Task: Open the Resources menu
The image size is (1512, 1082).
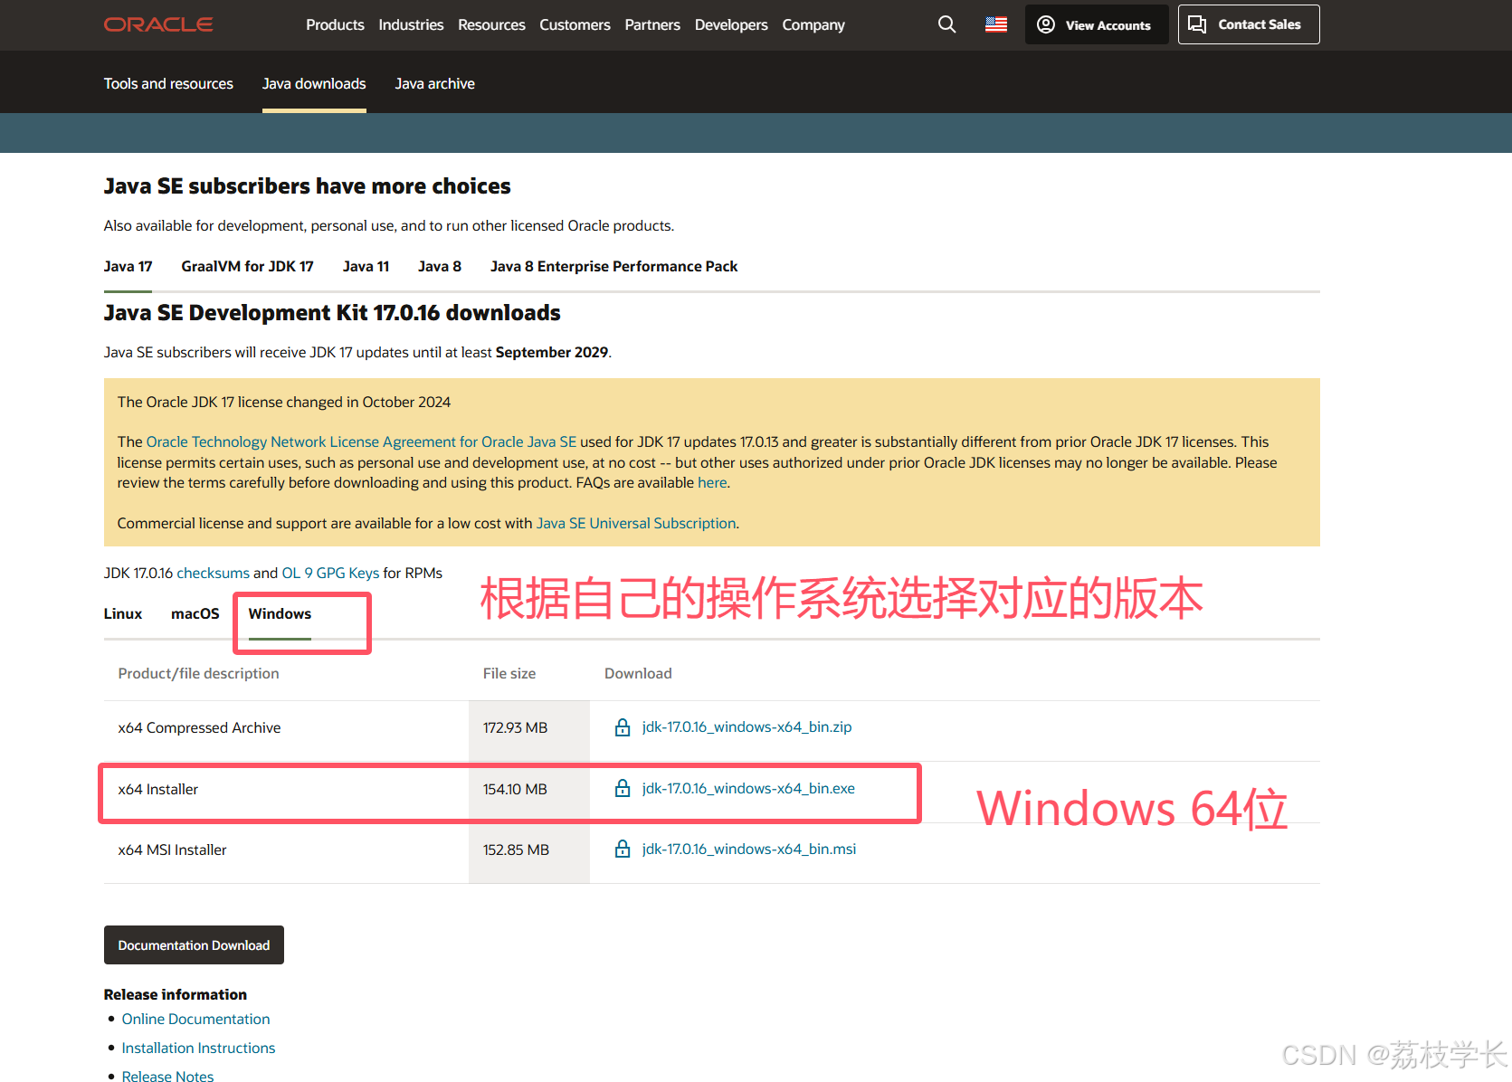Action: (x=491, y=24)
